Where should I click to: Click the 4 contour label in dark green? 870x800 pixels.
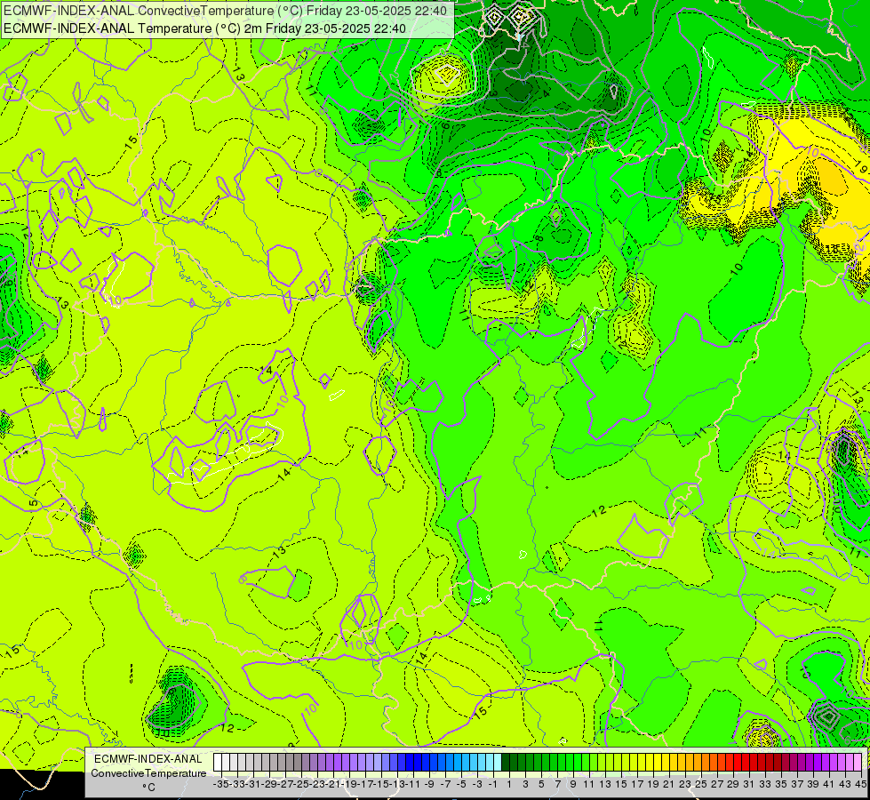546,93
